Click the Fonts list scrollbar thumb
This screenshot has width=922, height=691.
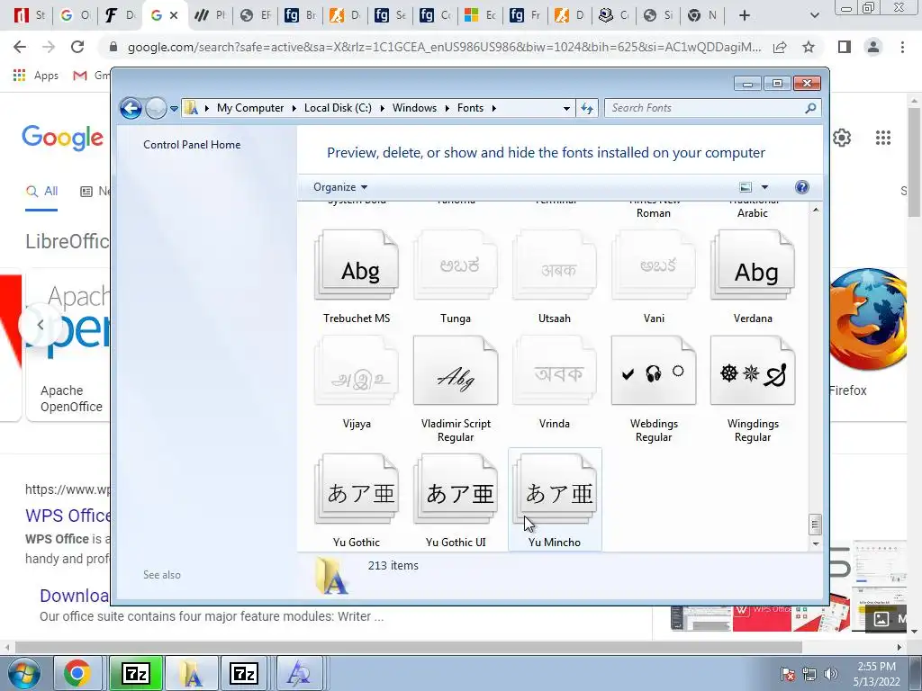[x=815, y=525]
